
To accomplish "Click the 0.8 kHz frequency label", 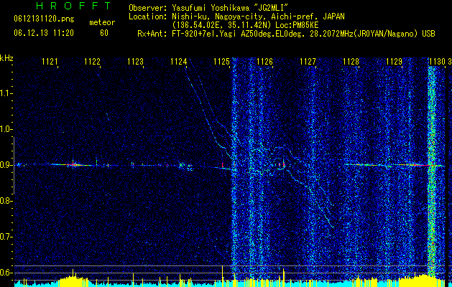I will point(6,201).
